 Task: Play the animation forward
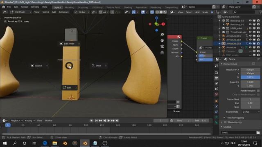point(108,120)
